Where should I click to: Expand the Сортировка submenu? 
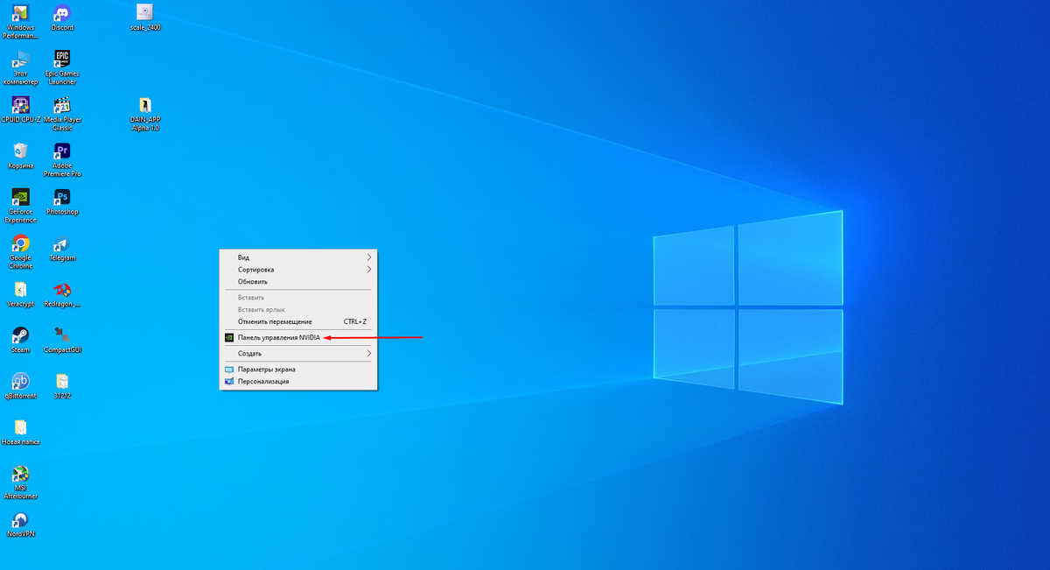298,270
